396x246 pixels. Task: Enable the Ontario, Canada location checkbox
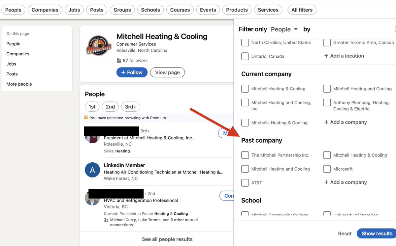pyautogui.click(x=245, y=56)
